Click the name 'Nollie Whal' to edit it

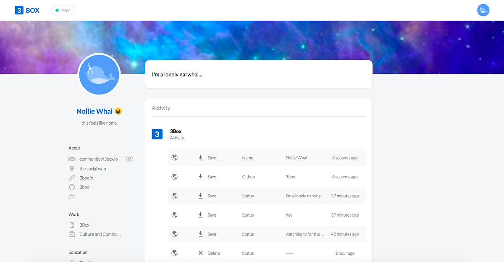tap(94, 111)
